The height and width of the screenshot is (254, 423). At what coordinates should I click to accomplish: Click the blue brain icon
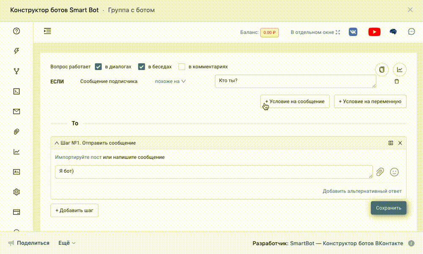coord(393,32)
